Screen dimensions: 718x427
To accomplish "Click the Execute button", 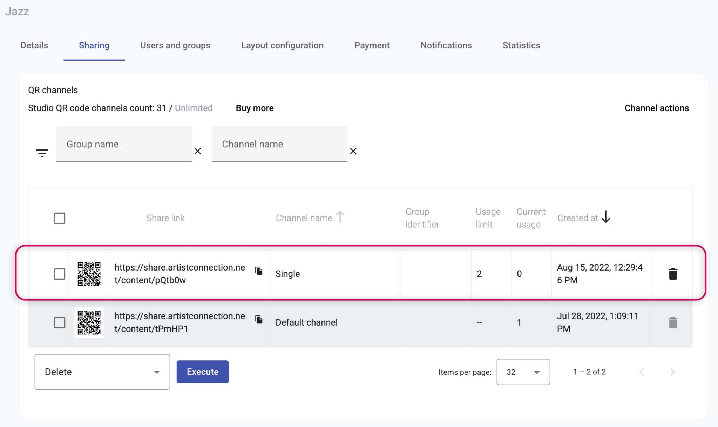I will pyautogui.click(x=202, y=372).
